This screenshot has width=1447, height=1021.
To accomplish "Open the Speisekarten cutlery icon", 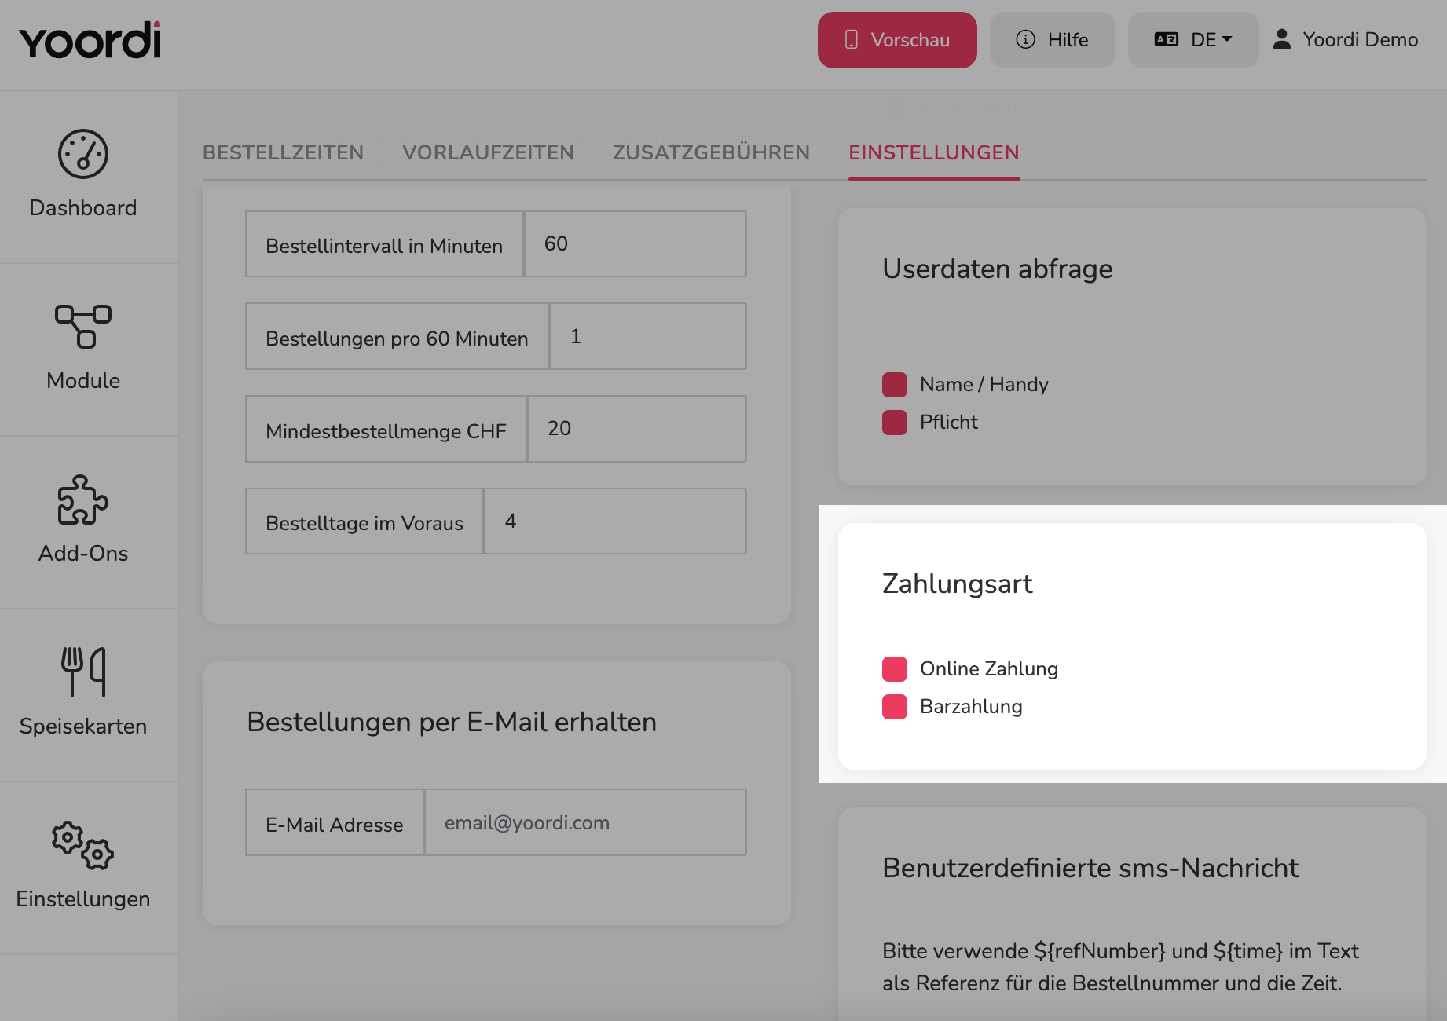I will (83, 672).
